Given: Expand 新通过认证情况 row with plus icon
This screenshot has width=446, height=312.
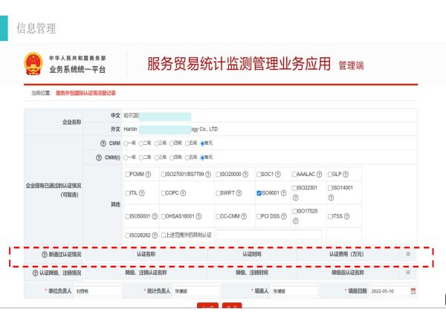Looking at the screenshot, I should (x=407, y=254).
